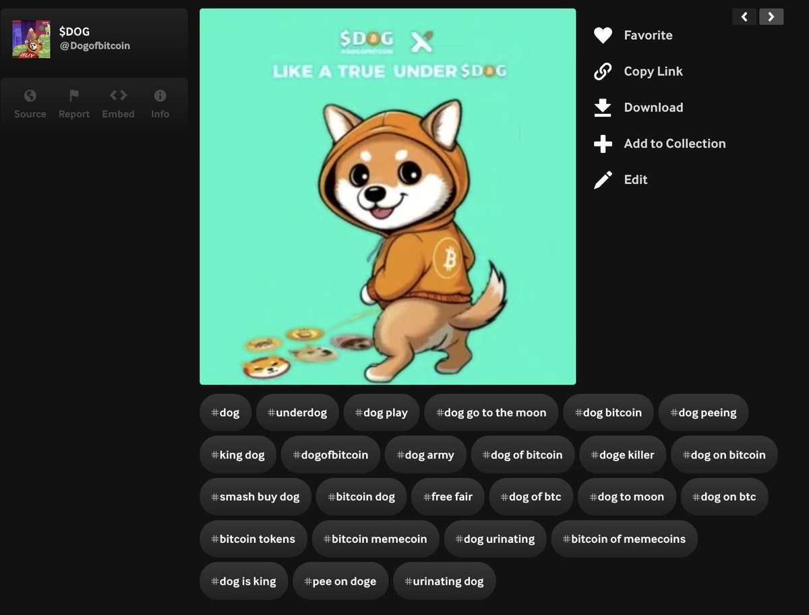
Task: Click the Shiba dog GIF image
Action: (388, 197)
